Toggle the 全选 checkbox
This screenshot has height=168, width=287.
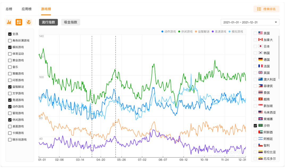coord(10,34)
